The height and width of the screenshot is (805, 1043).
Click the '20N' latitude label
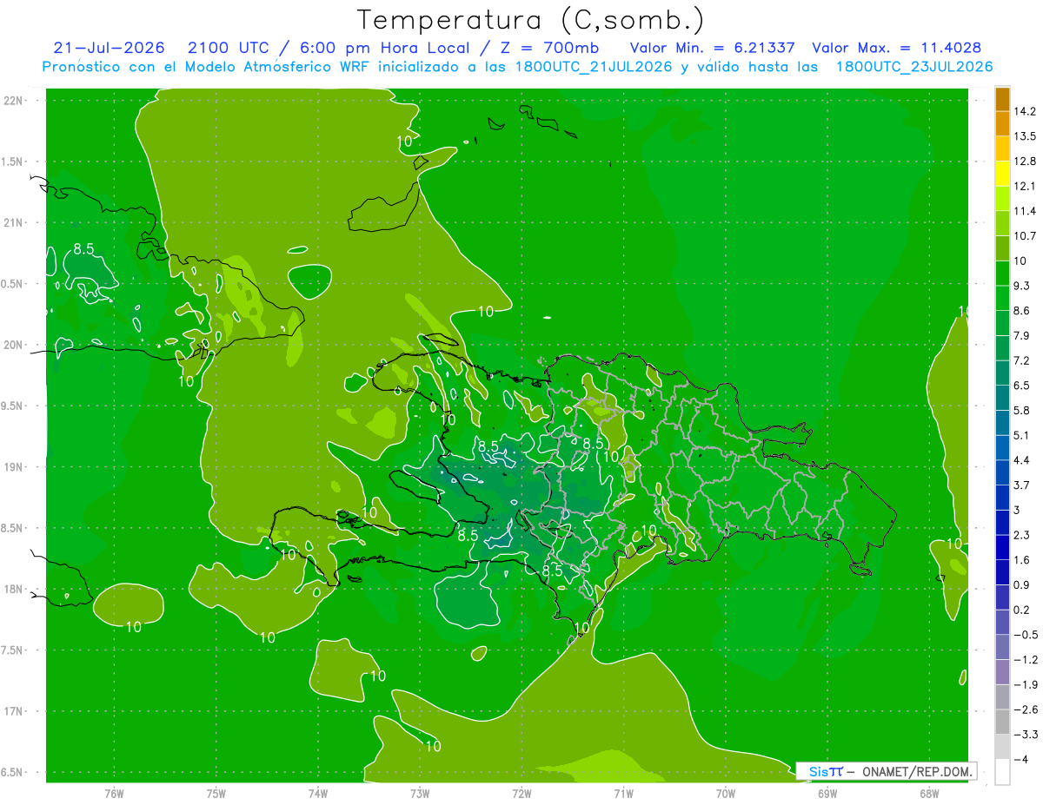click(x=13, y=345)
